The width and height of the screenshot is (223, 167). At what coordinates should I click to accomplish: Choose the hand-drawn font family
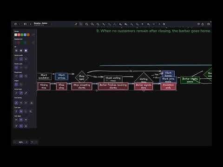[16, 103]
